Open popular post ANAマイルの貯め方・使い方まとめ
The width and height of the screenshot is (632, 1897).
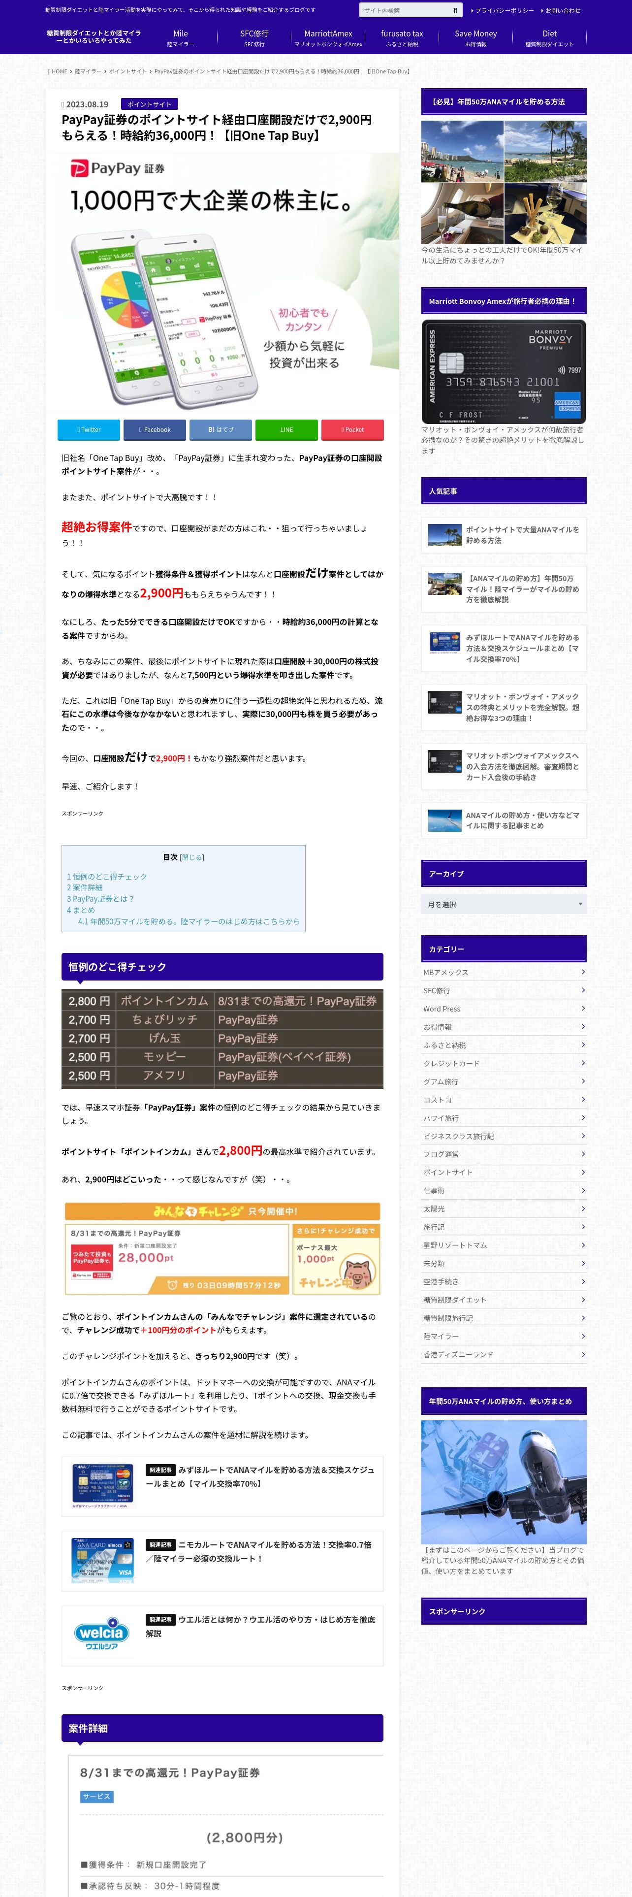click(x=503, y=820)
